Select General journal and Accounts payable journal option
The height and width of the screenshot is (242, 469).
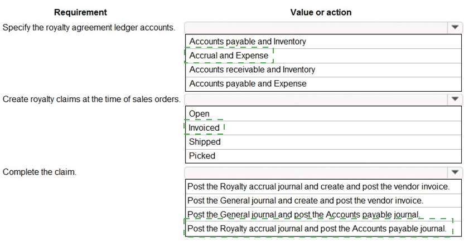click(303, 215)
